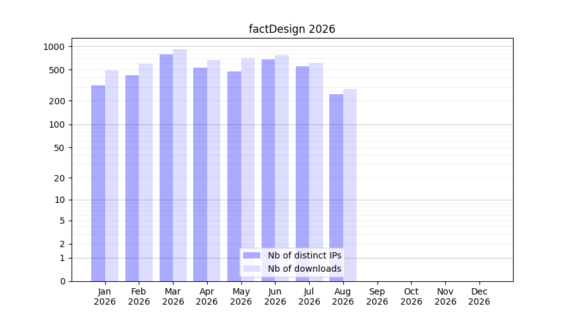Click the Jan 2026 downloads bar
The height and width of the screenshot is (316, 570).
pyautogui.click(x=111, y=176)
